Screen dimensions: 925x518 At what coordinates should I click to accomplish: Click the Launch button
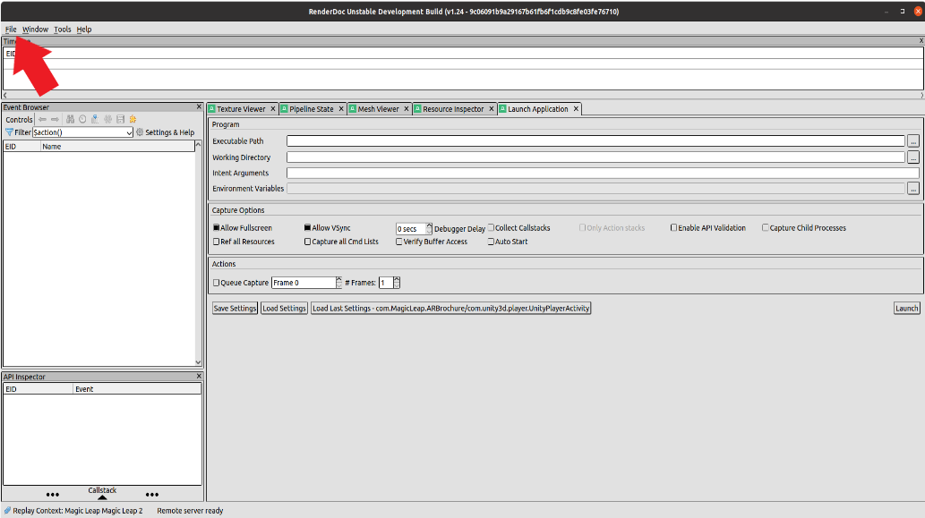[x=904, y=307]
